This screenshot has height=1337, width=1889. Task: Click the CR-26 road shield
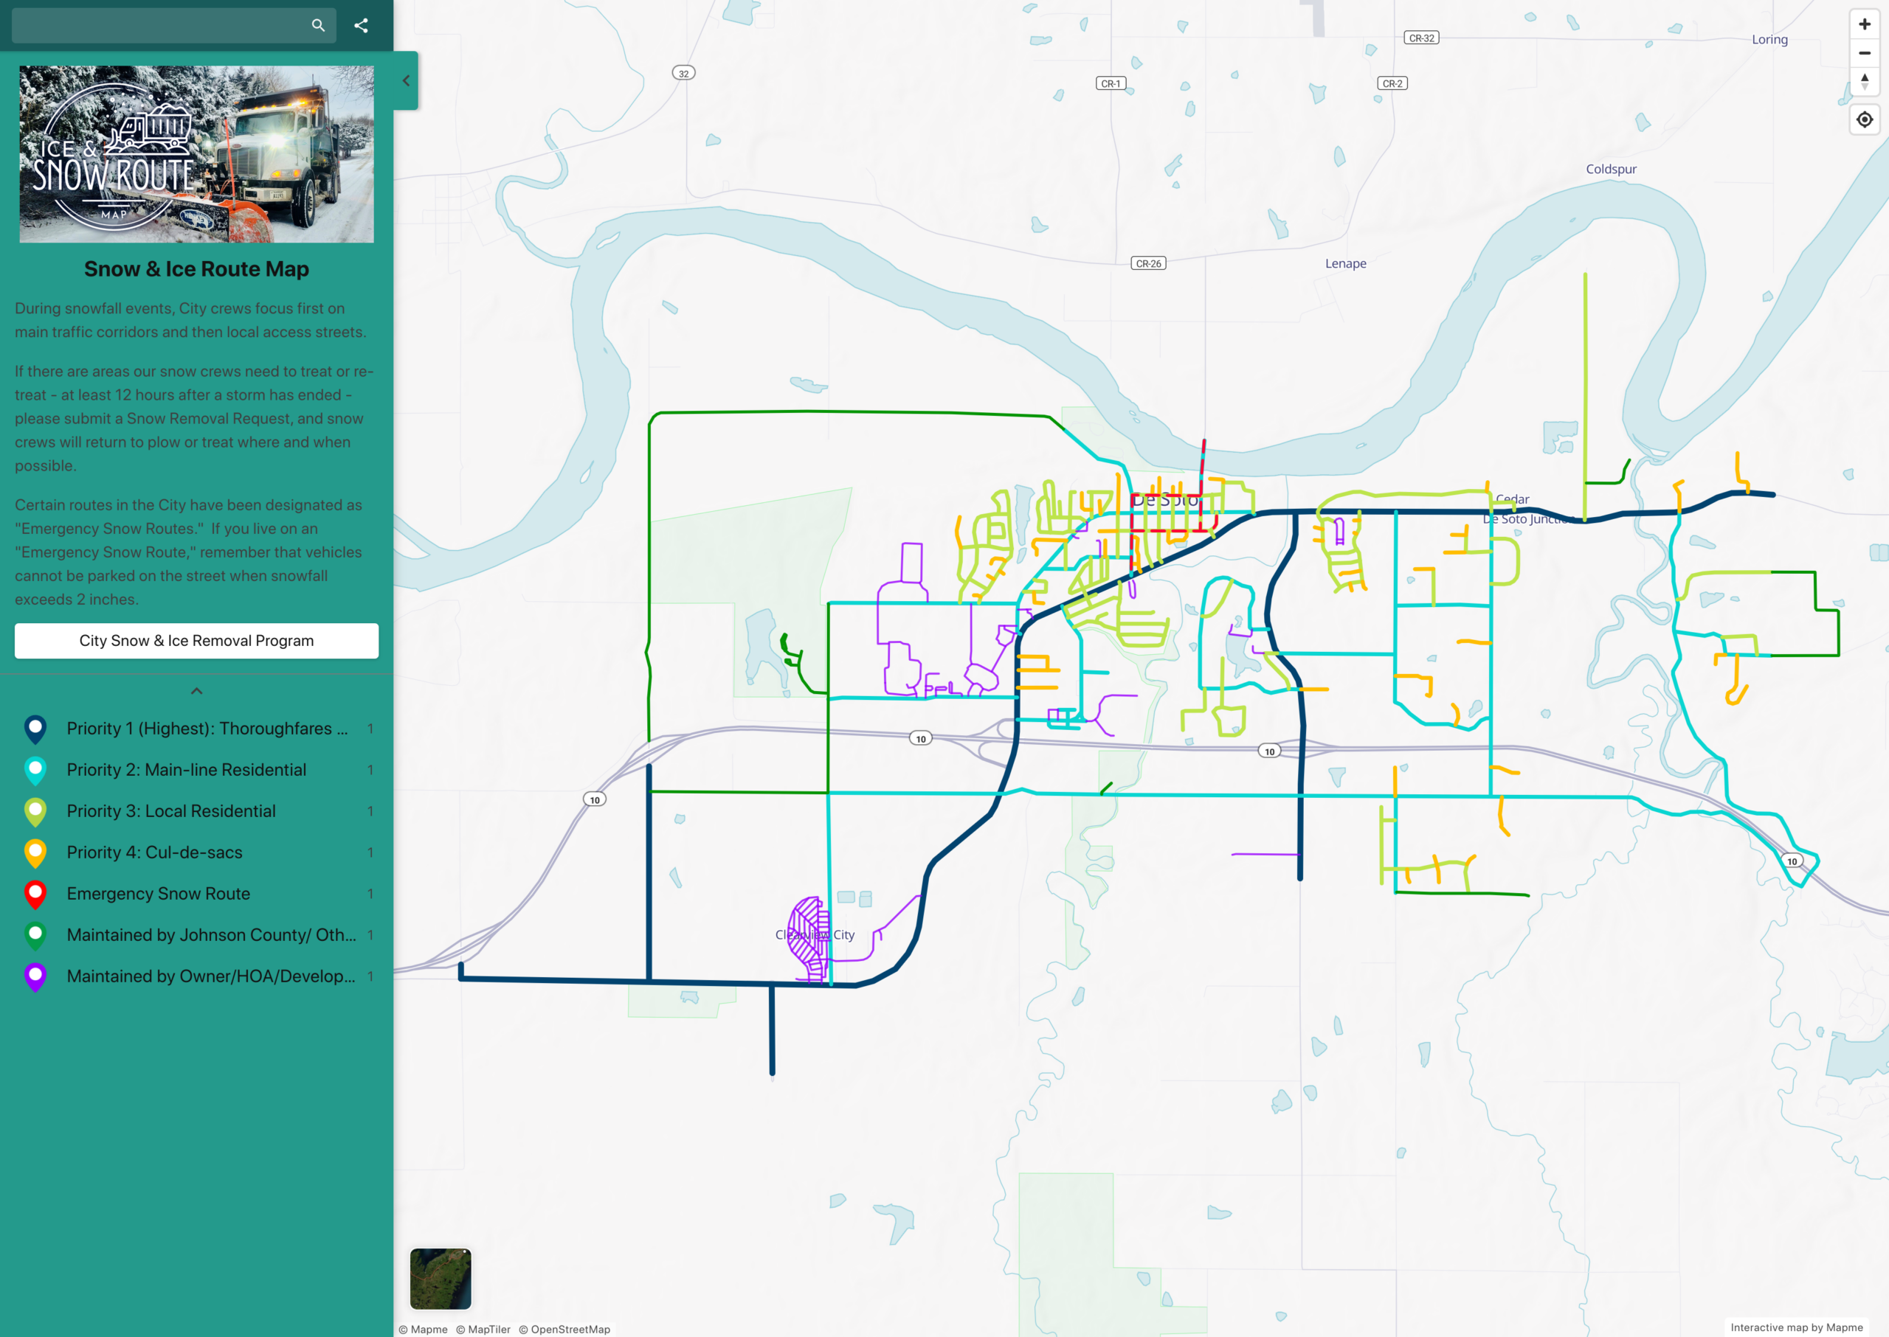[1148, 263]
